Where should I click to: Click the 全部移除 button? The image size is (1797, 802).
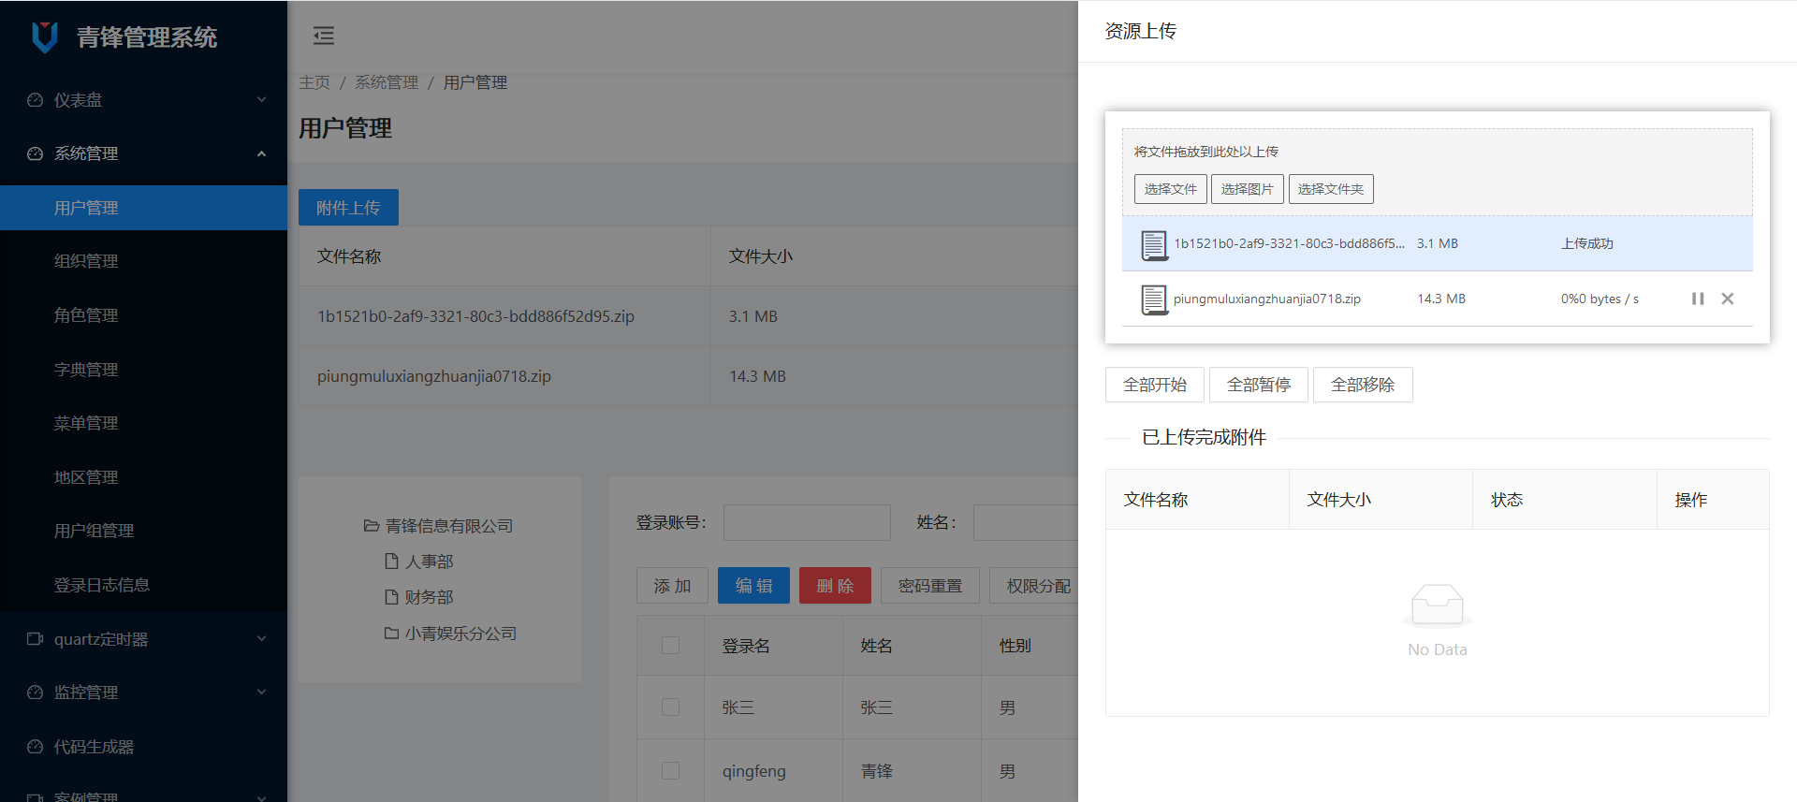(1363, 385)
